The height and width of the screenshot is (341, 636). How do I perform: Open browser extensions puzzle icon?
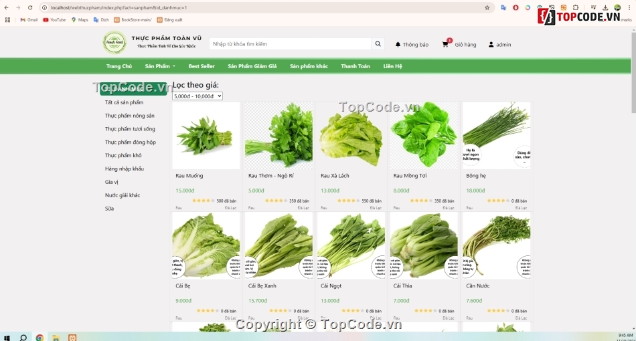click(x=576, y=7)
